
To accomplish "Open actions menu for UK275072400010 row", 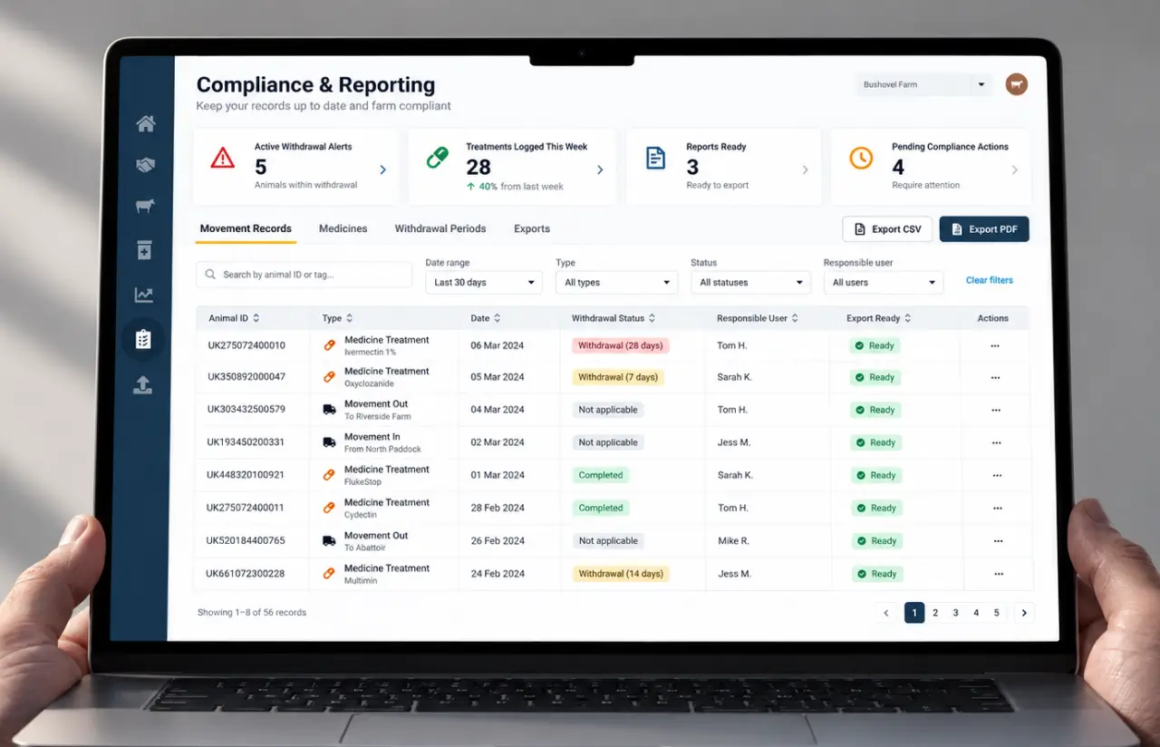I will [995, 345].
